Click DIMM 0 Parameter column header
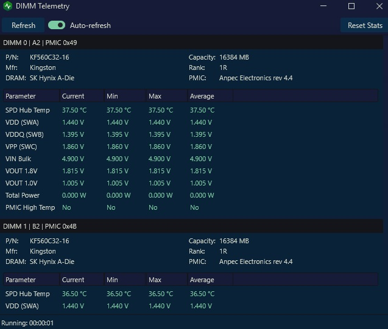Image resolution: width=388 pixels, height=329 pixels. tap(32, 96)
